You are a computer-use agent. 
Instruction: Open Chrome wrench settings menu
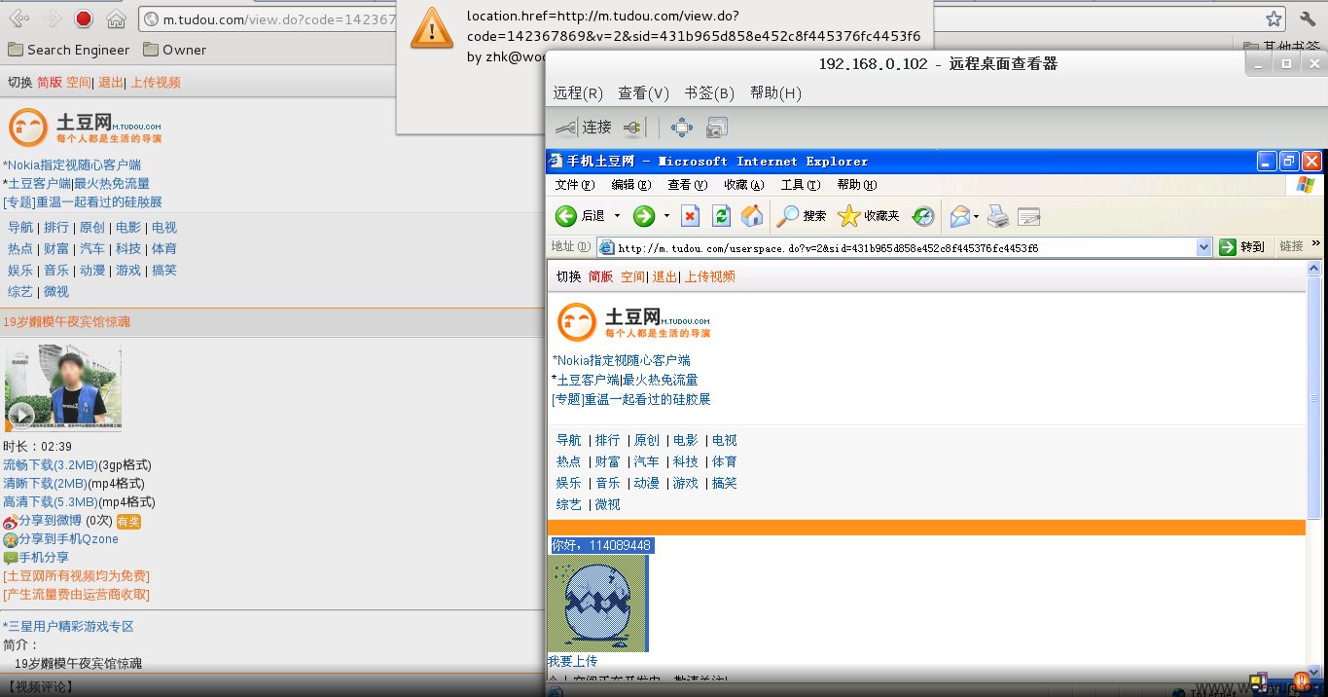[1308, 18]
